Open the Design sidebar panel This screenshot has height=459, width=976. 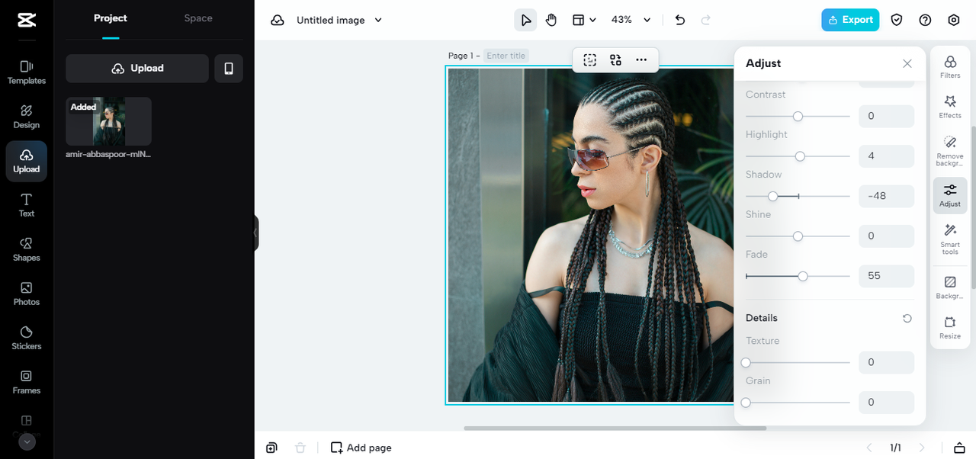coord(27,117)
